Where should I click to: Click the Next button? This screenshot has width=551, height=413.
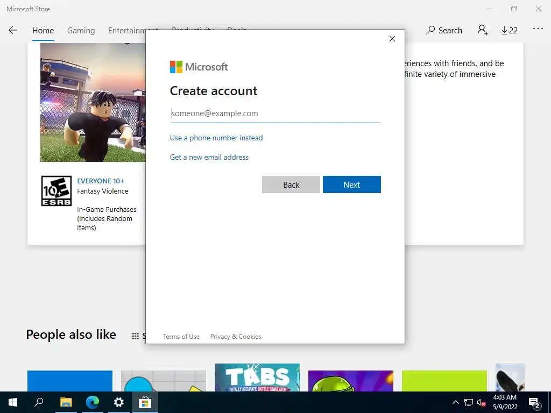pyautogui.click(x=352, y=185)
